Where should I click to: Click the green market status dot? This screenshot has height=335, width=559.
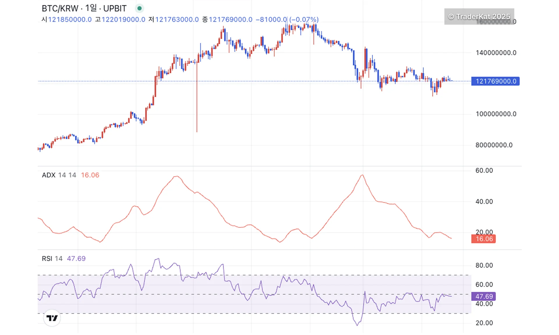coord(139,8)
